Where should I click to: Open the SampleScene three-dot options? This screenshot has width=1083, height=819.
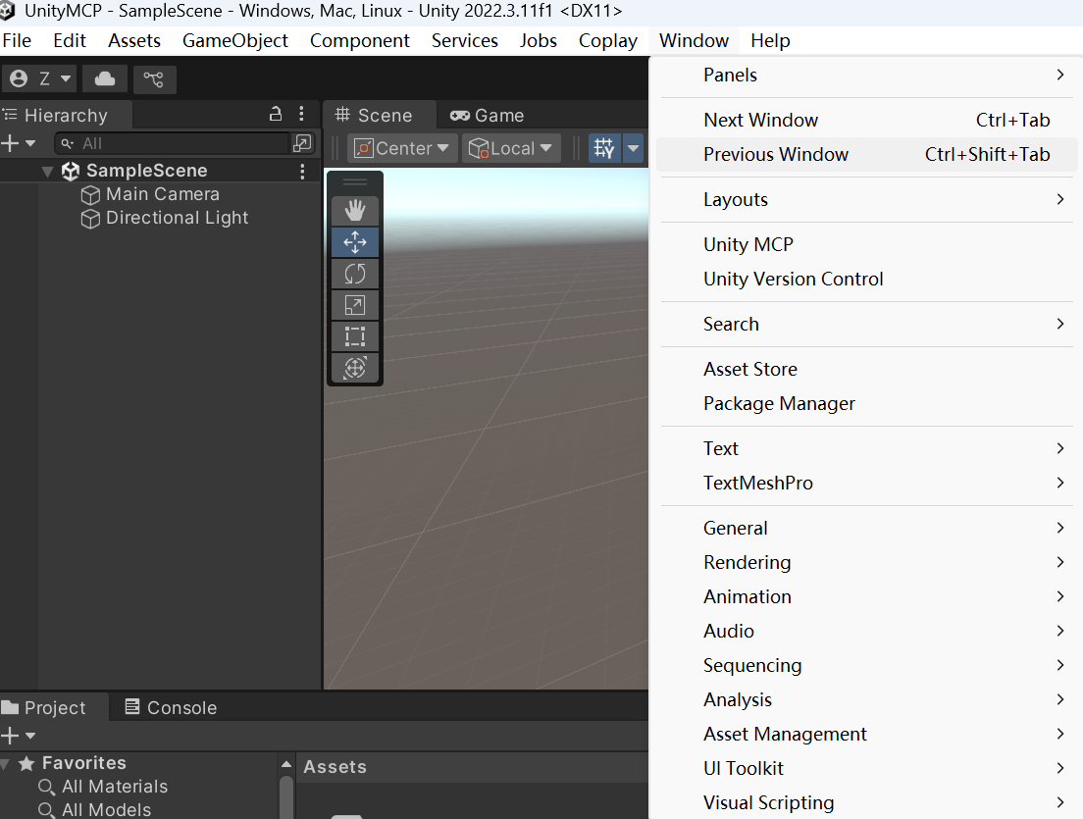(x=302, y=172)
